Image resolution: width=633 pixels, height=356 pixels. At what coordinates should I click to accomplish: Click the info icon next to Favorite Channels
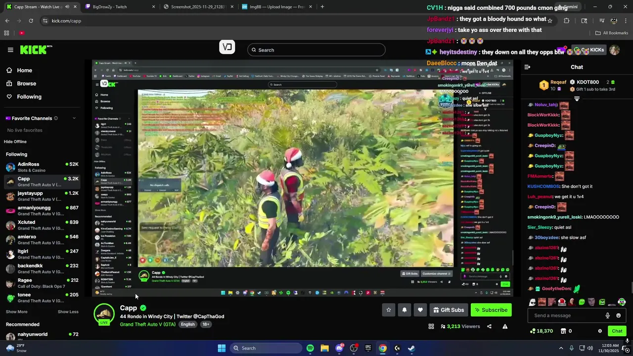pos(55,118)
